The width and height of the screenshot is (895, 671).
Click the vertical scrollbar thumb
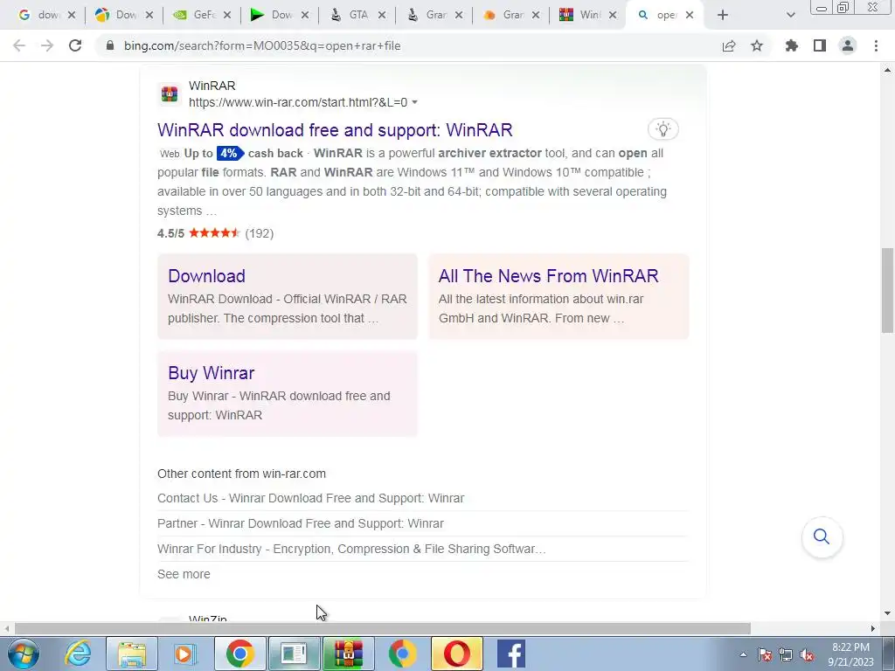click(887, 290)
